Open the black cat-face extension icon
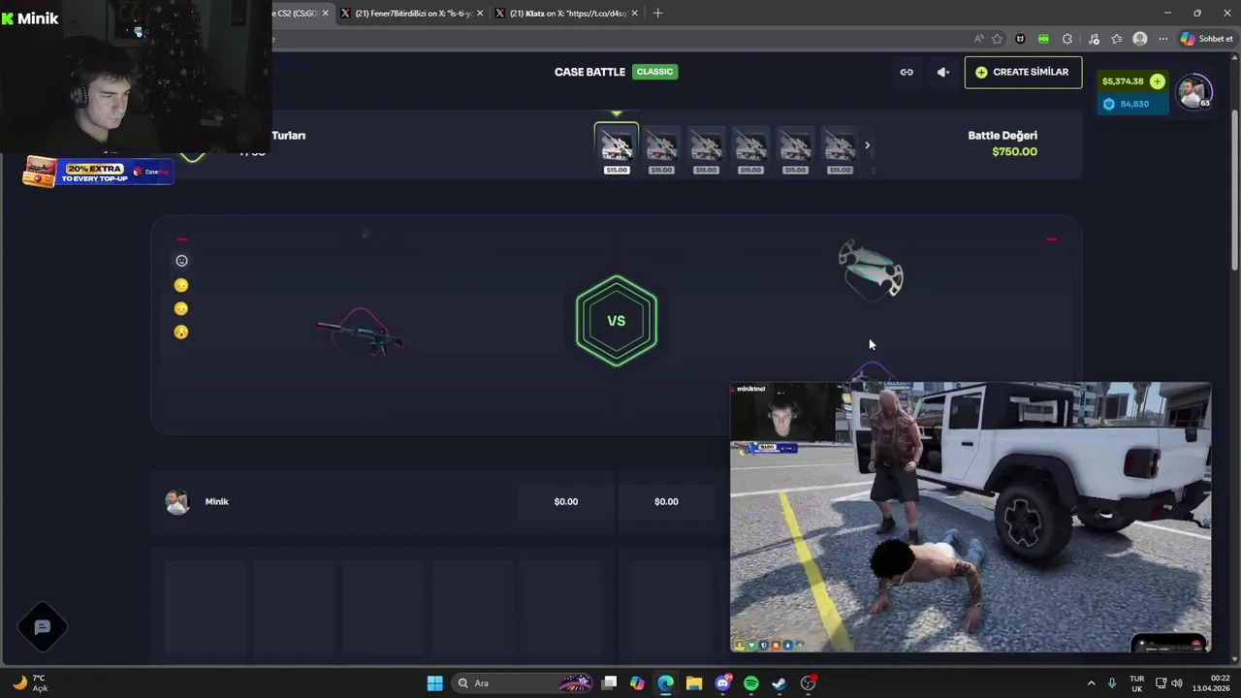This screenshot has height=698, width=1241. click(x=1020, y=39)
